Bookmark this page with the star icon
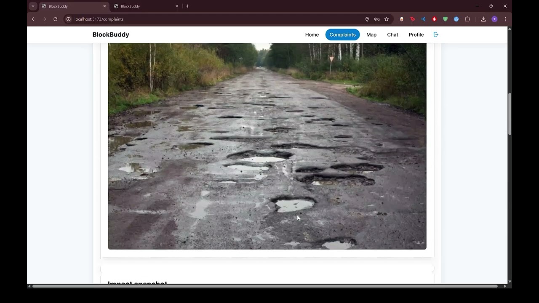This screenshot has height=303, width=539. (387, 19)
